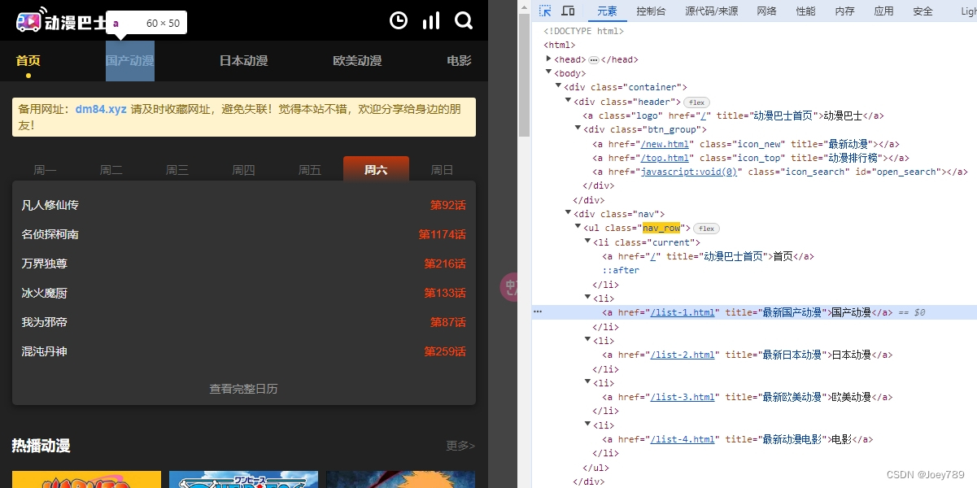
Task: Click /list-3.html href in DOM
Action: point(683,397)
